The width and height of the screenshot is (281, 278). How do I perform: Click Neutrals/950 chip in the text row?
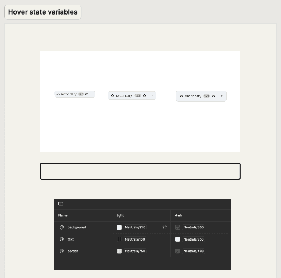pos(193,239)
